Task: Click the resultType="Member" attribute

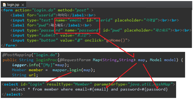Action: [x=69, y=84]
